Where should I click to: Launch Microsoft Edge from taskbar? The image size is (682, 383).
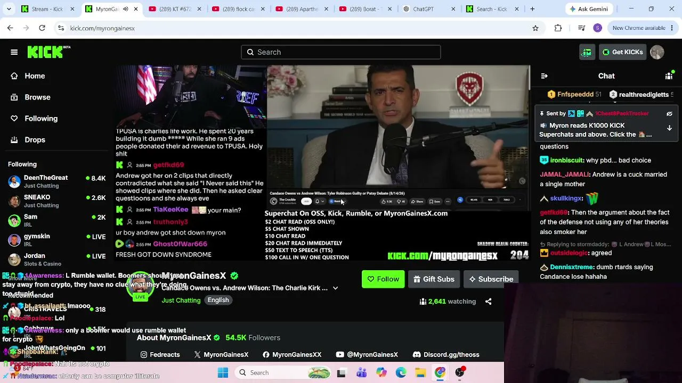point(401,373)
